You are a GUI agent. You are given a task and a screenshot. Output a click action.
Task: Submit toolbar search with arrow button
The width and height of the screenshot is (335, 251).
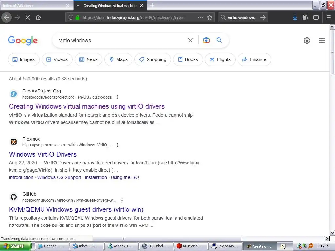263,17
